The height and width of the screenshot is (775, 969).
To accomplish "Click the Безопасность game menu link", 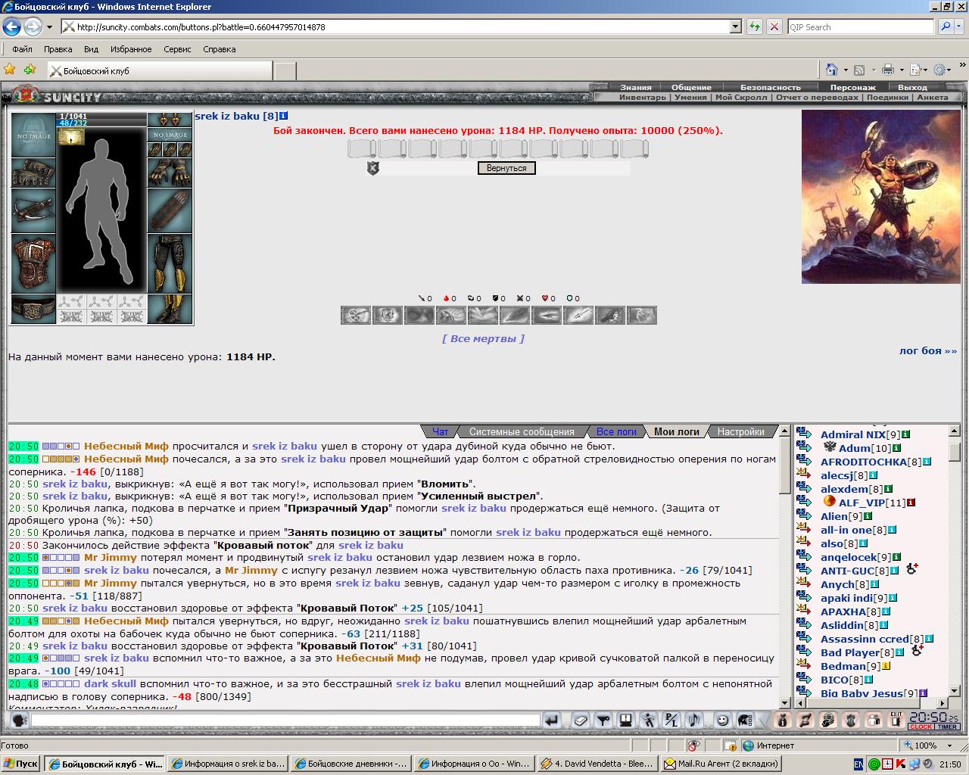I will coord(770,87).
